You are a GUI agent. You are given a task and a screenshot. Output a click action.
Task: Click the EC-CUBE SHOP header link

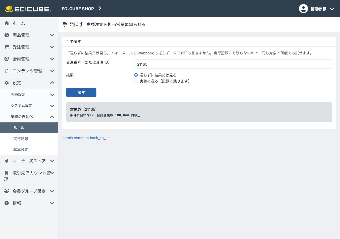click(78, 9)
